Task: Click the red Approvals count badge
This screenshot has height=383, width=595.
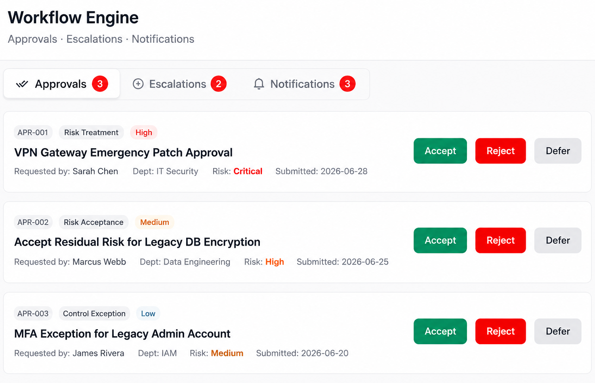Action: point(100,84)
